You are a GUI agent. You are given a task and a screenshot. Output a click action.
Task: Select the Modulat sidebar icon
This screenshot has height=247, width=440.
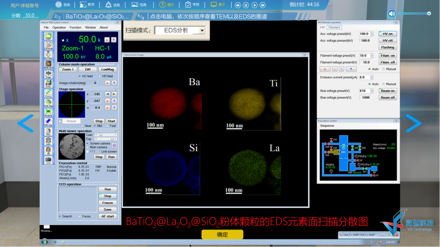pyautogui.click(x=48, y=112)
